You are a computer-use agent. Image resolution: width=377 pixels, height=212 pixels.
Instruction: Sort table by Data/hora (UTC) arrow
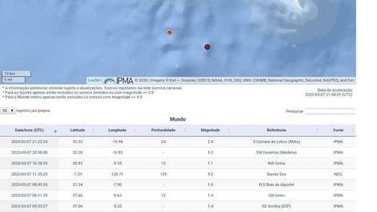[55, 131]
